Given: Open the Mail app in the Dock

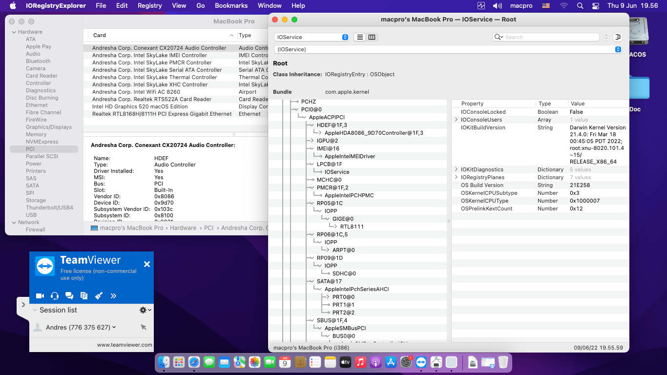Looking at the screenshot, I should click(x=225, y=362).
